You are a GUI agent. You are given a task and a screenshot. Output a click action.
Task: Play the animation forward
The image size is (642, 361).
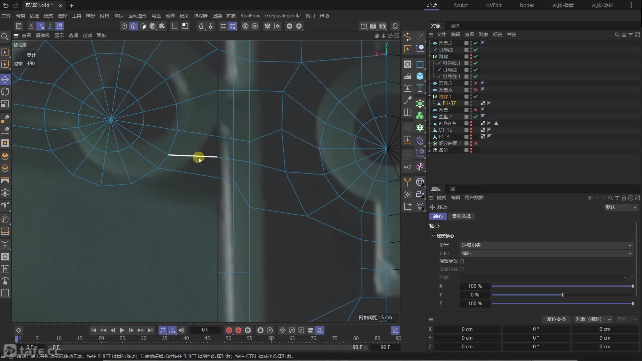click(x=122, y=330)
